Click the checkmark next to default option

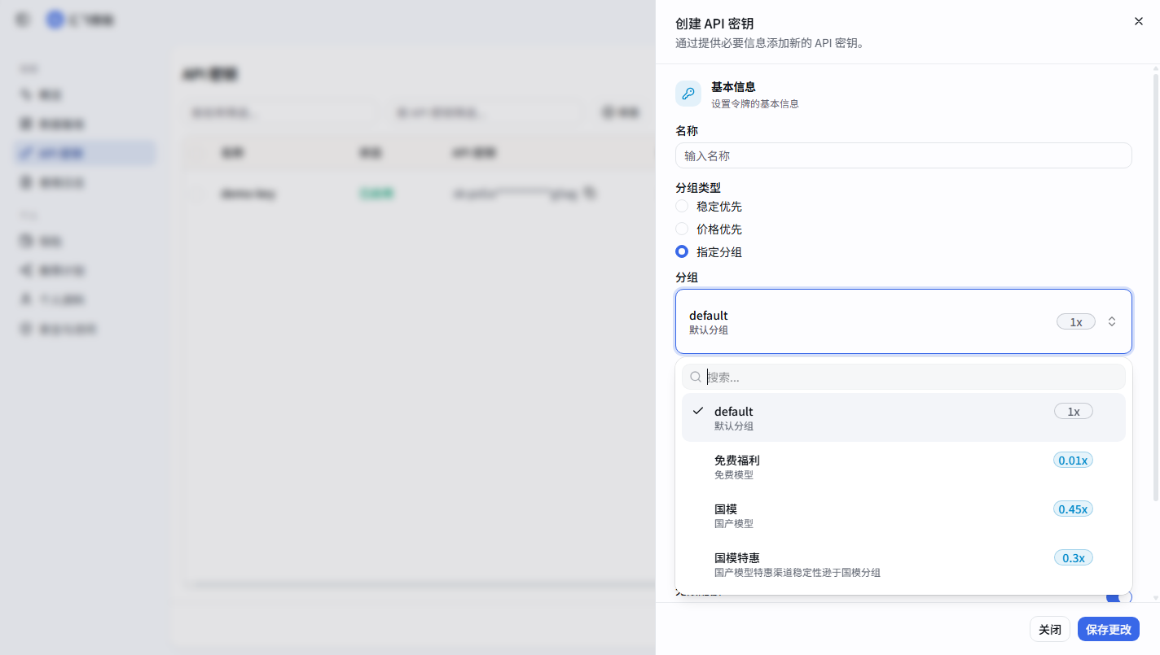point(698,411)
